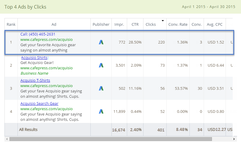Select the 2.40% total CTR cell
This screenshot has height=146, width=241.
(136, 130)
